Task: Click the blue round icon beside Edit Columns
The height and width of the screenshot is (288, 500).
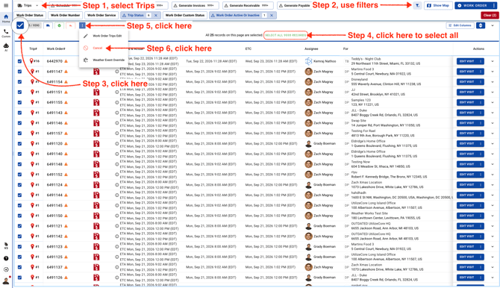Action: (x=481, y=25)
